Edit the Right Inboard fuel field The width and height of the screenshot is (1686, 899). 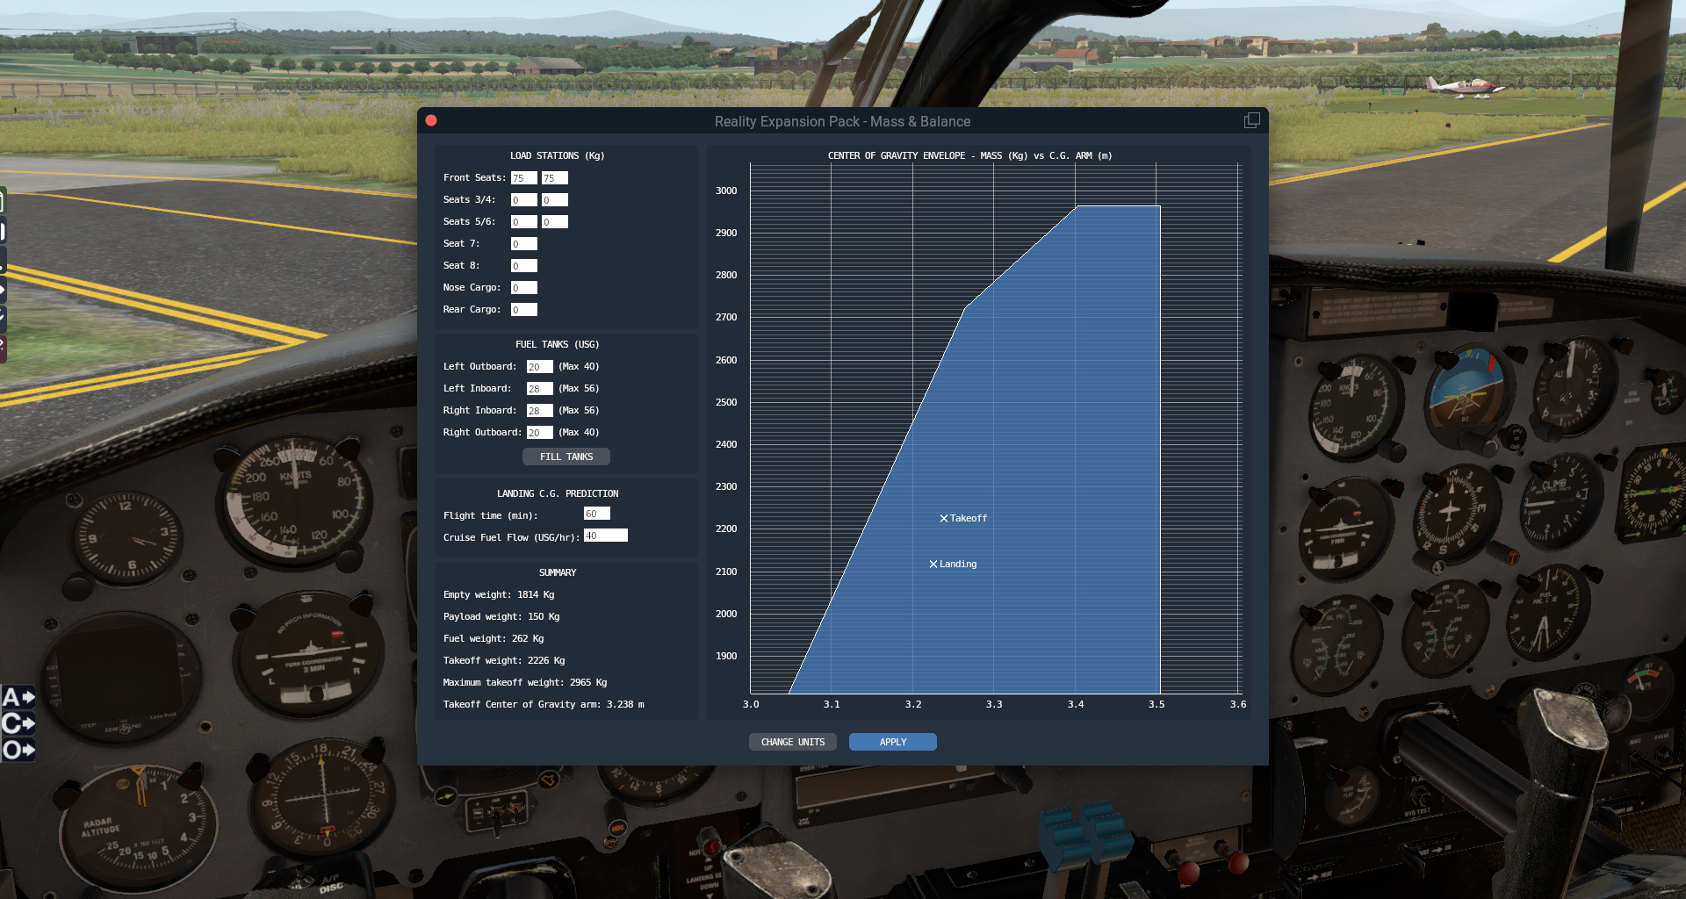(540, 411)
